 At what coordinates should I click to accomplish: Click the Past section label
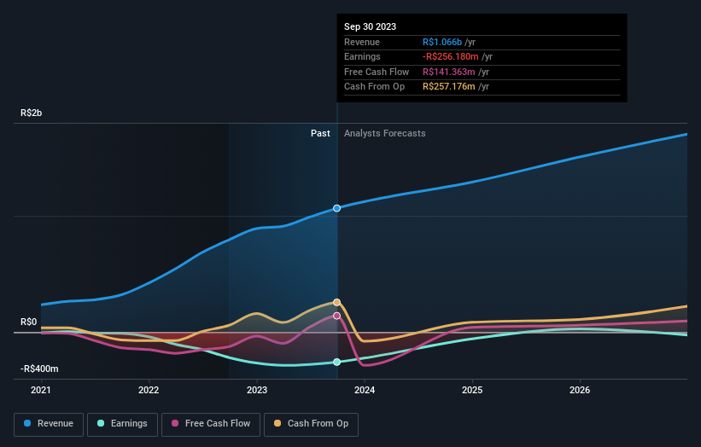(320, 133)
